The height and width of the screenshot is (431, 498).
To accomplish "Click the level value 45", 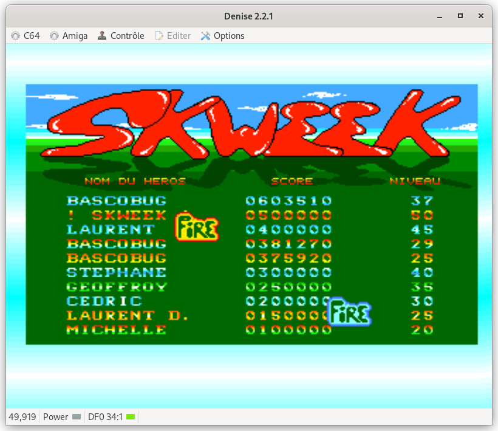I will (x=422, y=230).
